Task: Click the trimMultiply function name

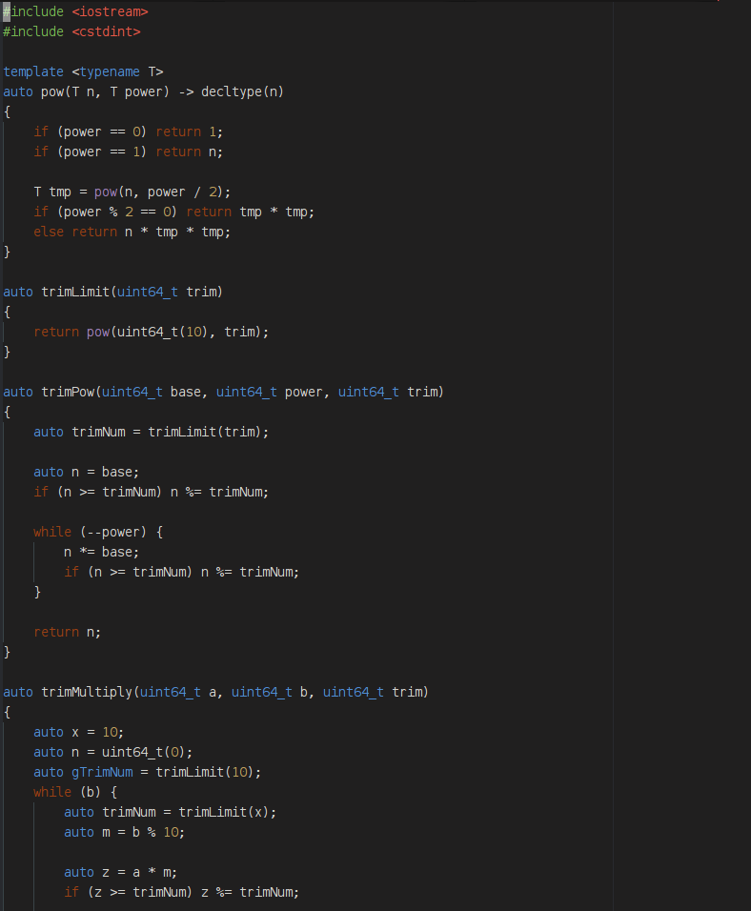Action: coord(87,693)
